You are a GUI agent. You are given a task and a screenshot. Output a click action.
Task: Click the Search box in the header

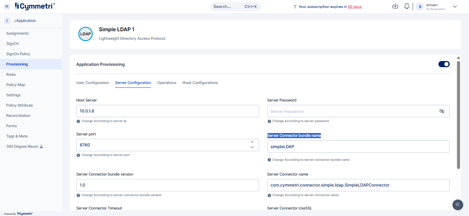(235, 7)
